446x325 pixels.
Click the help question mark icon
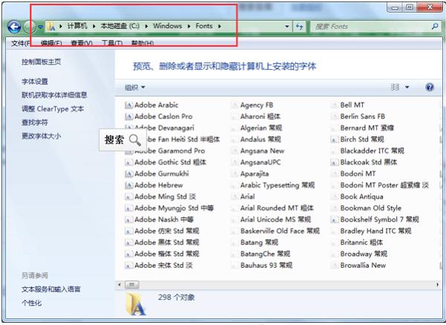click(x=430, y=87)
